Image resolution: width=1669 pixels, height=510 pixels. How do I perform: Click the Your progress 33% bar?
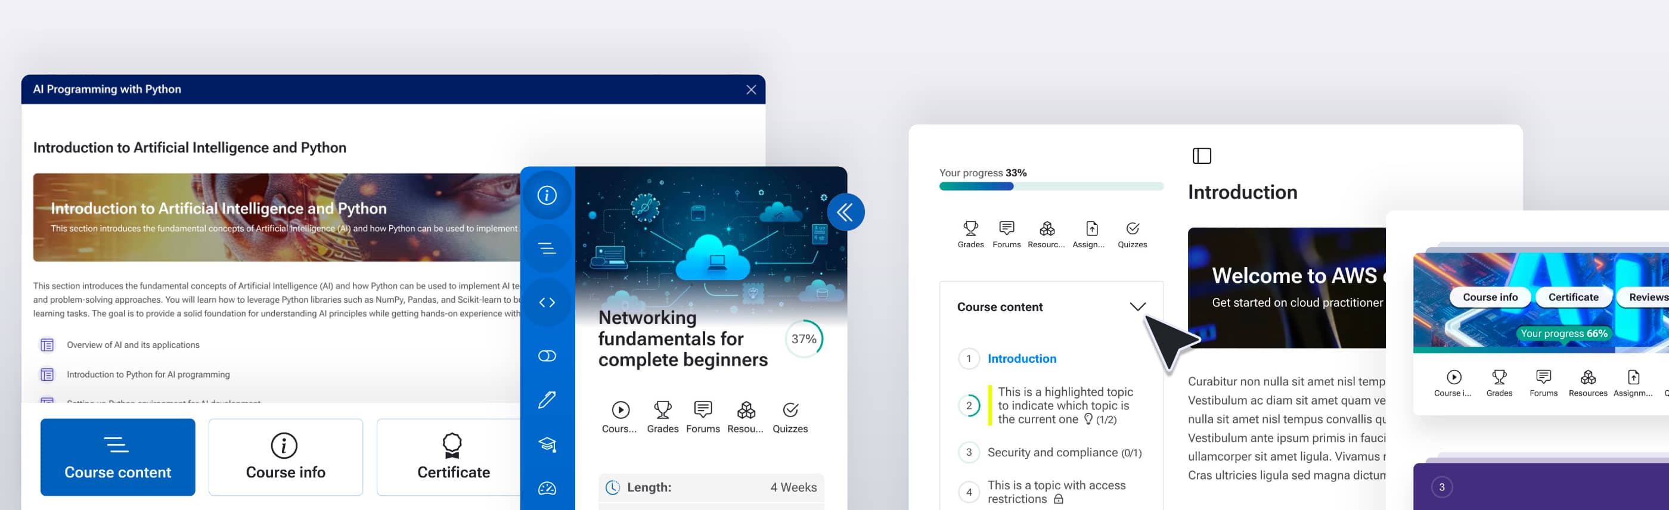(1051, 186)
